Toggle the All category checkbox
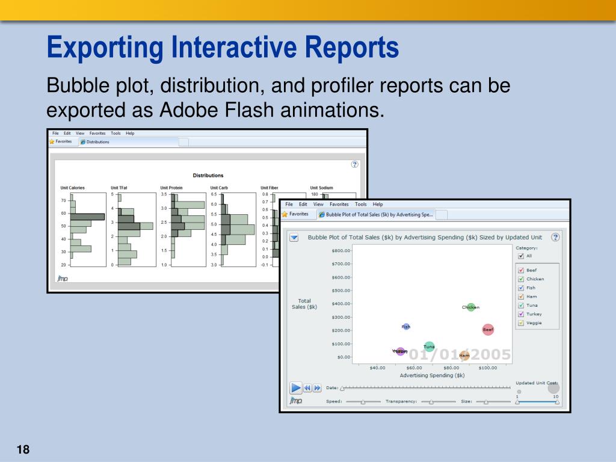Image resolution: width=616 pixels, height=462 pixels. pos(521,256)
